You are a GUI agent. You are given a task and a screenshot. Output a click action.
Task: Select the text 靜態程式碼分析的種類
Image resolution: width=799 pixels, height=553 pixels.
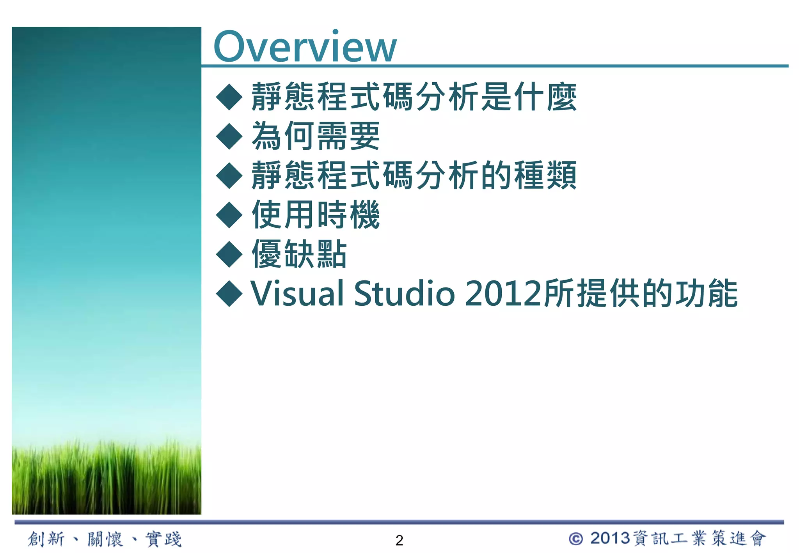click(414, 175)
